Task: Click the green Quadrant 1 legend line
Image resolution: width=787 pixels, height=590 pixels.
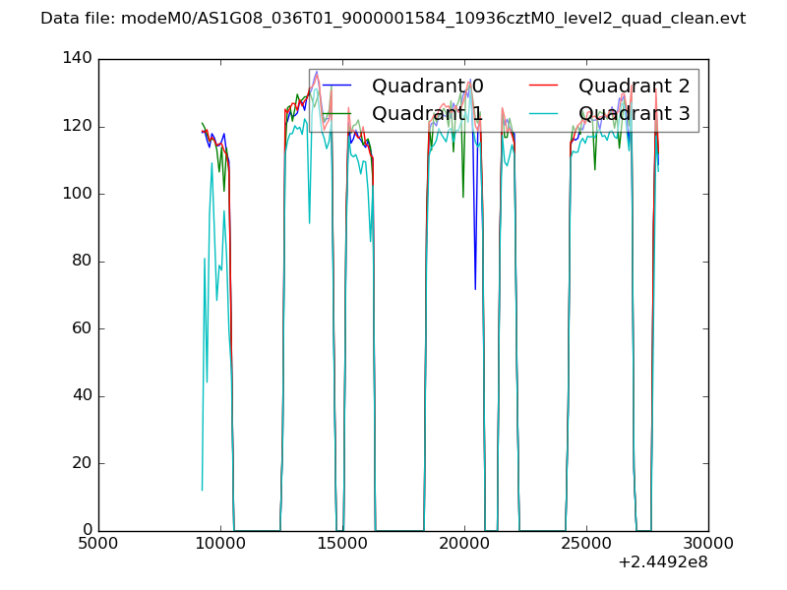Action: (x=336, y=114)
